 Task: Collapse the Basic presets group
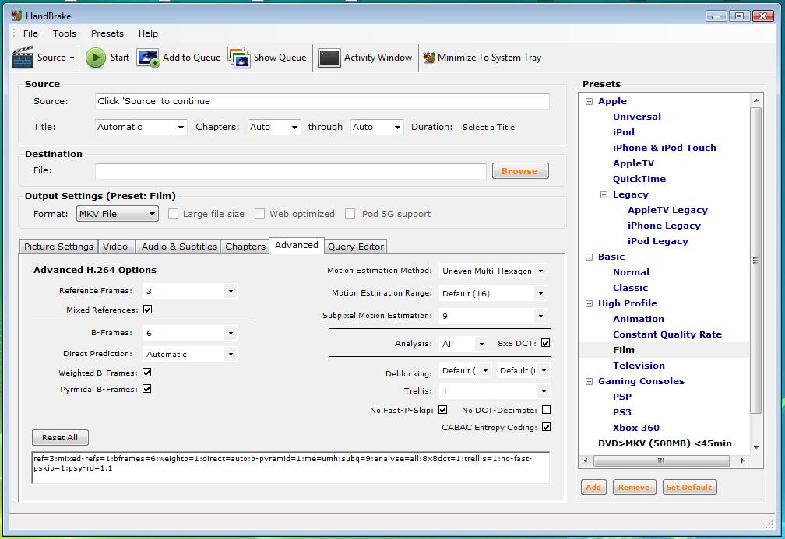click(x=589, y=257)
